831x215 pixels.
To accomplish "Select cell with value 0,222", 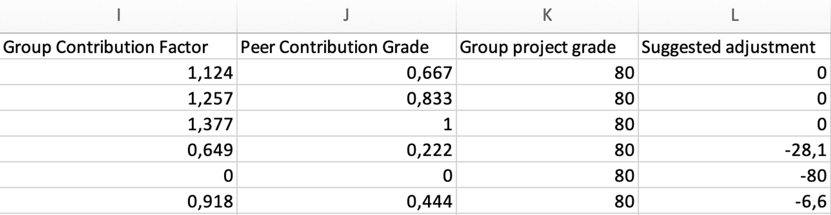I will (347, 149).
